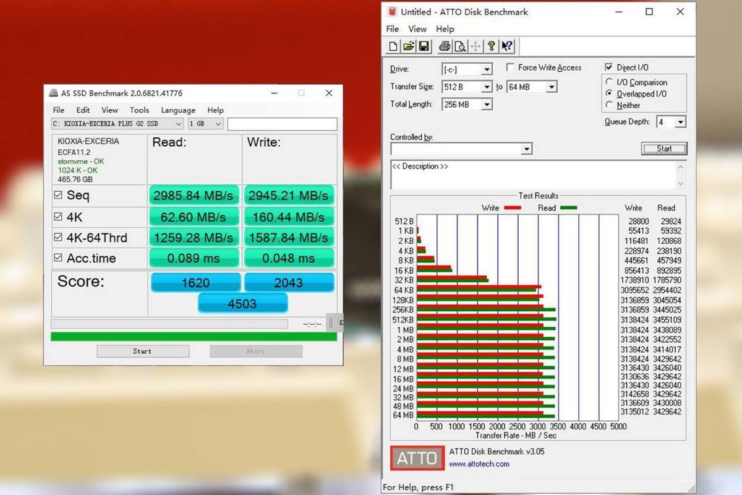742x495 pixels.
Task: Click the disabled Abort button in AS SSD
Action: coord(256,351)
